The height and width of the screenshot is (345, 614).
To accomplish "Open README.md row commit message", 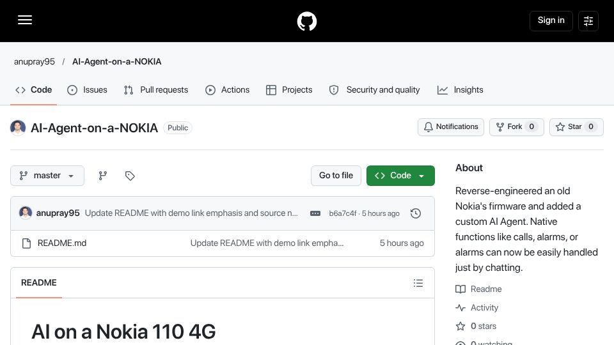I will (267, 243).
